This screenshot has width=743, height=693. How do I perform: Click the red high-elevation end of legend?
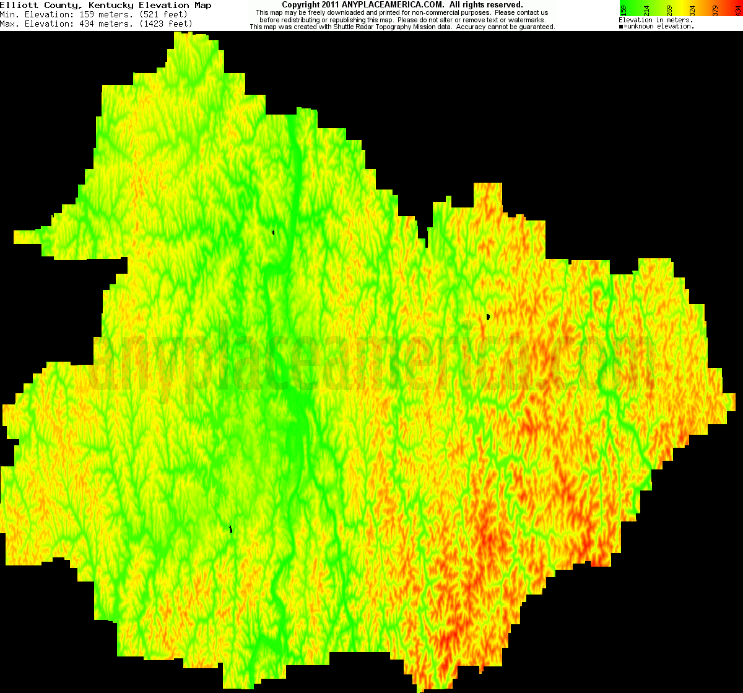[737, 7]
